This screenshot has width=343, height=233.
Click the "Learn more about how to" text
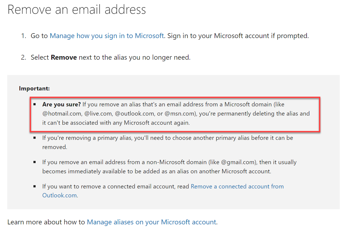[46, 222]
